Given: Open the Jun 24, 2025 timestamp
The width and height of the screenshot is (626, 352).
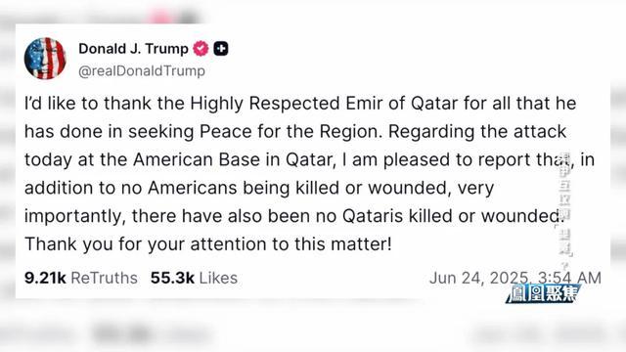Looking at the screenshot, I should [x=515, y=278].
